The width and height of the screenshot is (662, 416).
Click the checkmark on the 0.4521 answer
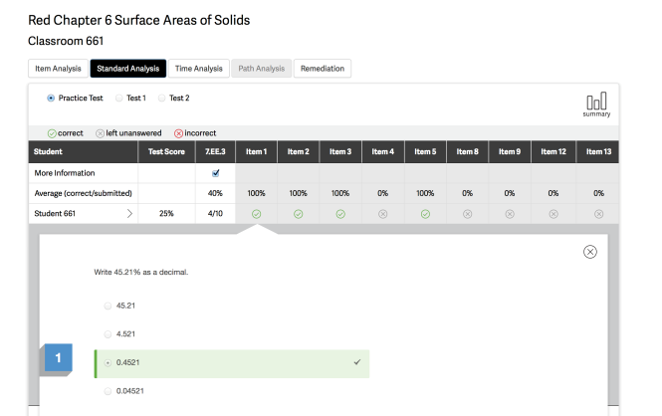[x=357, y=362]
